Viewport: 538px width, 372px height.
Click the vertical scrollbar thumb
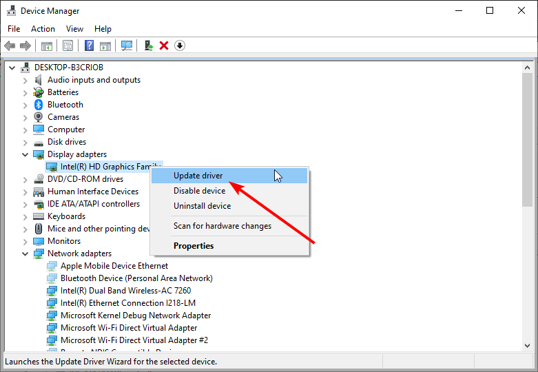[528, 140]
